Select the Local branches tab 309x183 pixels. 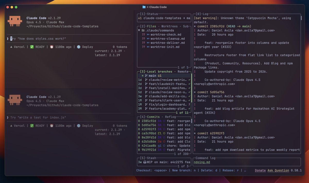click(160, 71)
